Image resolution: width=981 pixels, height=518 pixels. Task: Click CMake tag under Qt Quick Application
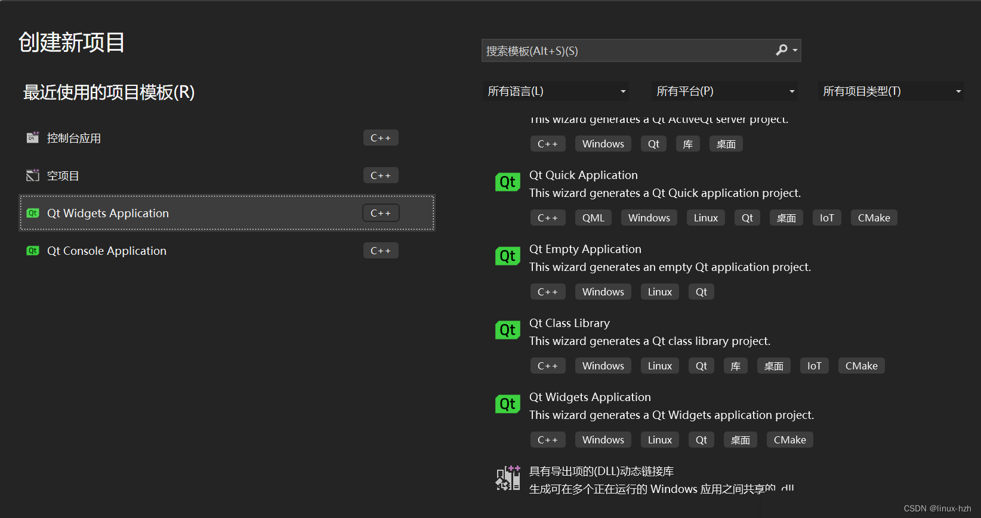pos(874,218)
